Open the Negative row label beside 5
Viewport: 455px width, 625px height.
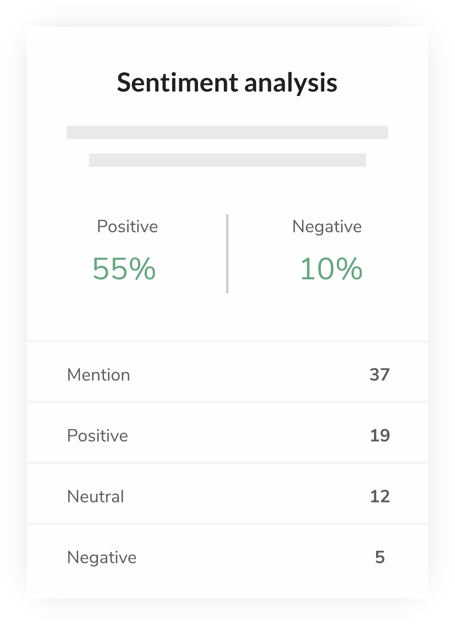tap(102, 558)
